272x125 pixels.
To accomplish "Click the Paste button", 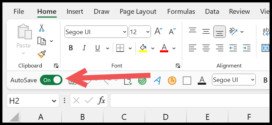I will click(24, 39).
